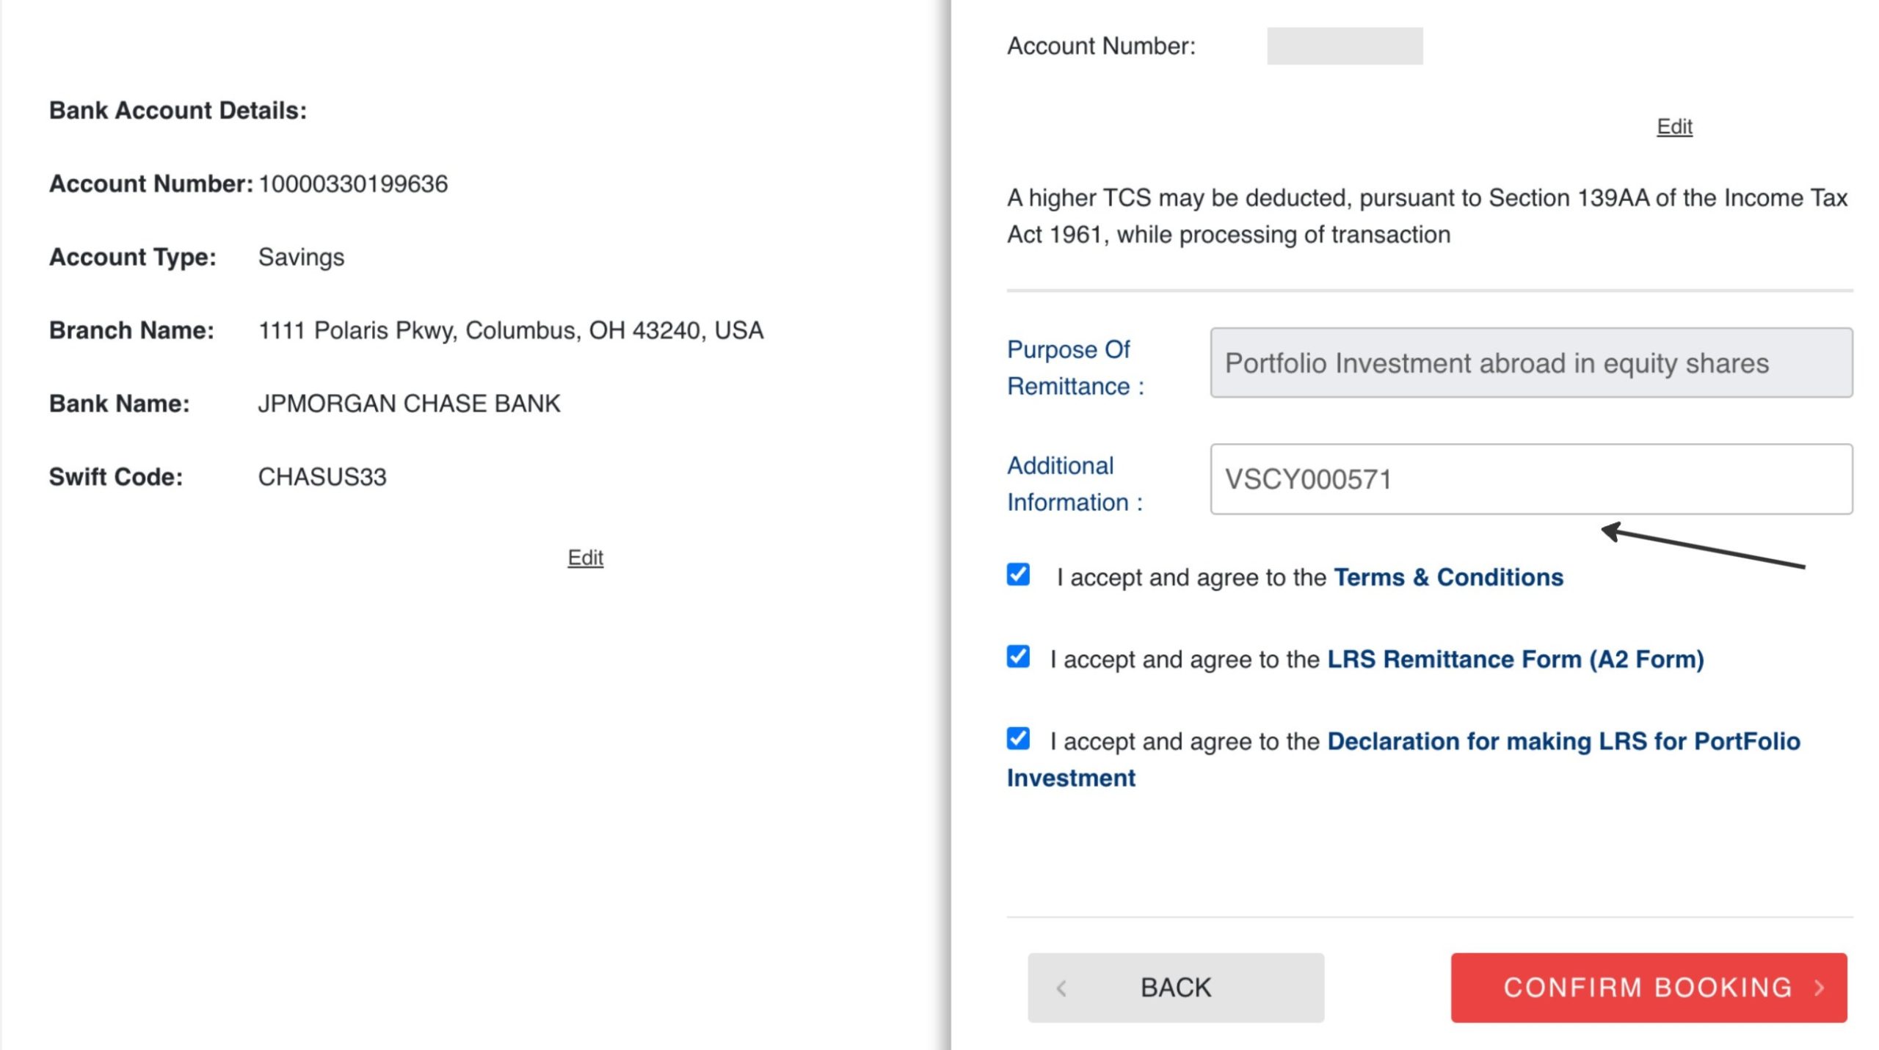1879x1050 pixels.
Task: Click the higher TCS notice text
Action: click(x=1427, y=216)
